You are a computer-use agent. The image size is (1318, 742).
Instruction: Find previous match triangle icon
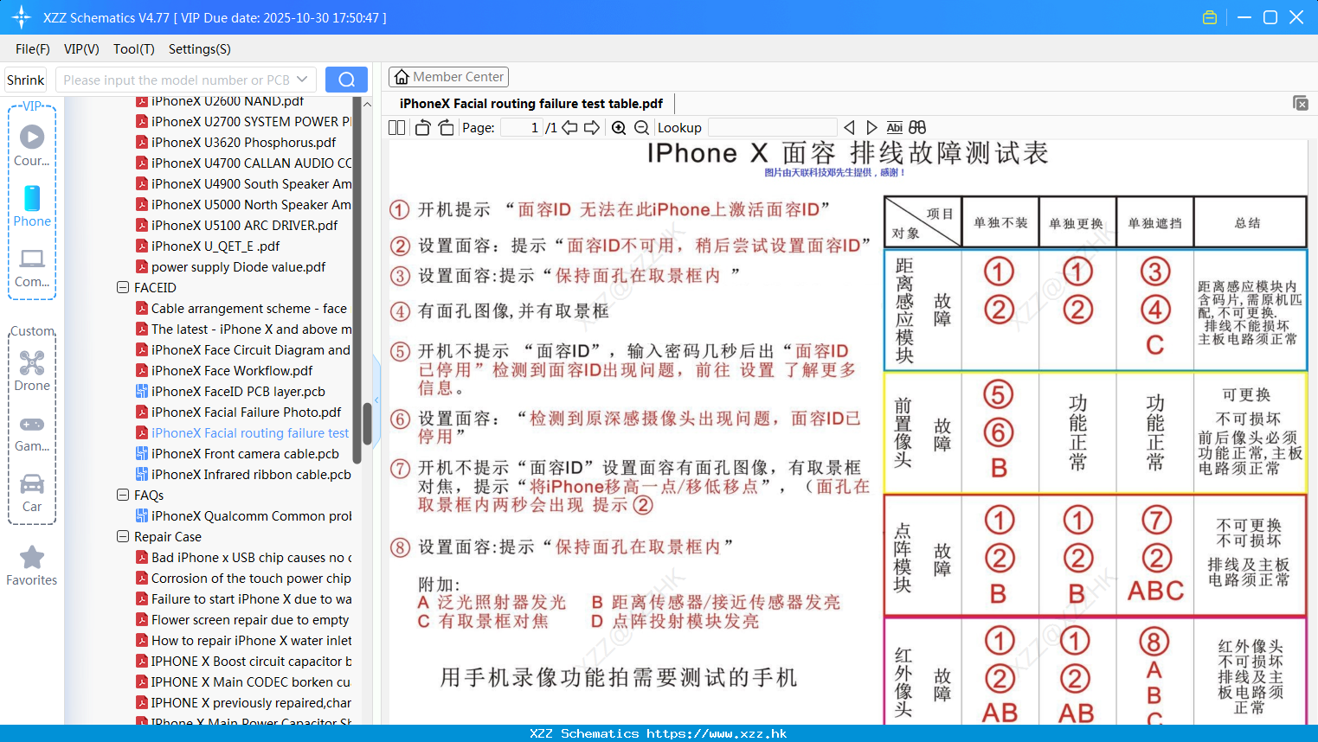coord(849,127)
